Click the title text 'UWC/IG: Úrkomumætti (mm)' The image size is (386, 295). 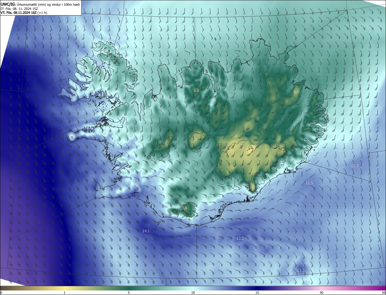[23, 4]
